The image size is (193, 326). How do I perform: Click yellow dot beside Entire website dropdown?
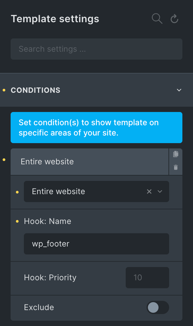pyautogui.click(x=17, y=192)
